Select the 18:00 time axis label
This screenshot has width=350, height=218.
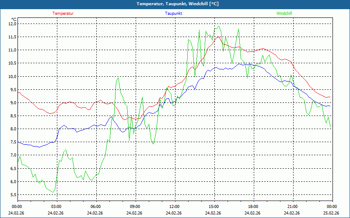(253, 207)
